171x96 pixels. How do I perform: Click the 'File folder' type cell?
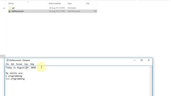click(x=72, y=8)
